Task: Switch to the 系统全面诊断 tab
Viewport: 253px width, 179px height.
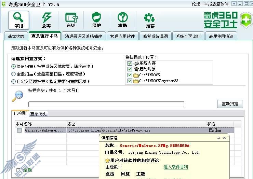Action: [x=188, y=36]
